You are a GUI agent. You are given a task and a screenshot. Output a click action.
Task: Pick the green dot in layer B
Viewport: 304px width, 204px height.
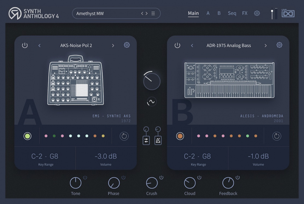tap(247, 136)
